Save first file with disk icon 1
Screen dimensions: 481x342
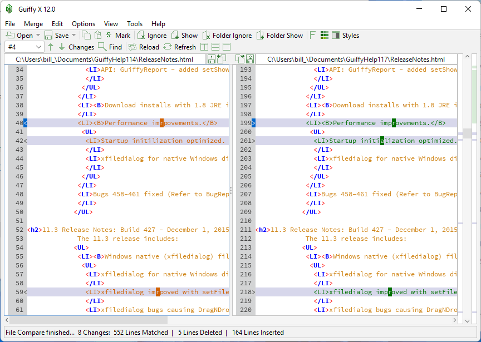pyautogui.click(x=211, y=59)
